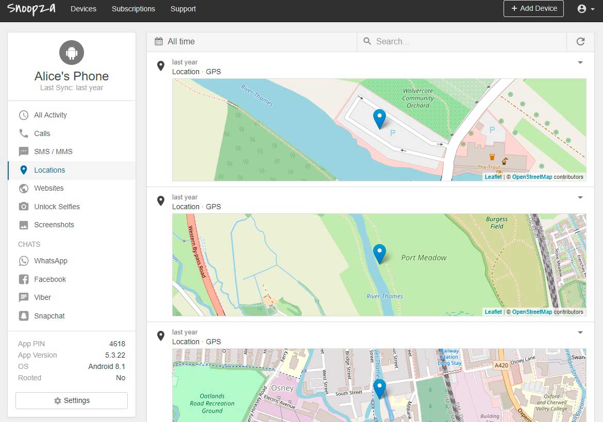Click Leaflet link on the Port Meadow map
Image resolution: width=603 pixels, height=422 pixels.
[493, 312]
